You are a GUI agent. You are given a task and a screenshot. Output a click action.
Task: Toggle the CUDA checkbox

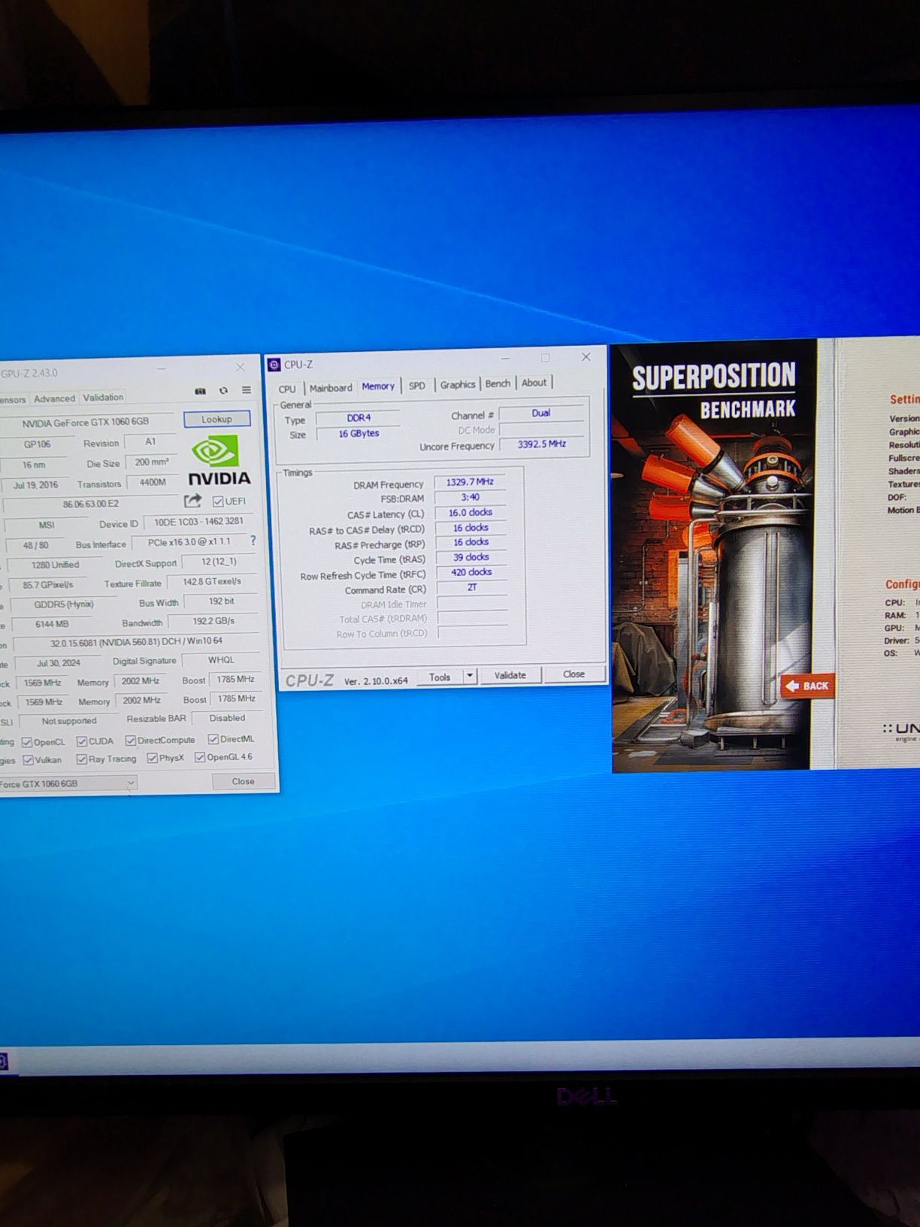pos(82,741)
